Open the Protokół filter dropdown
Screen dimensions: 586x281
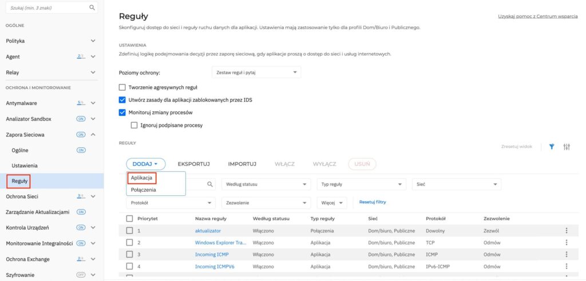pyautogui.click(x=171, y=203)
